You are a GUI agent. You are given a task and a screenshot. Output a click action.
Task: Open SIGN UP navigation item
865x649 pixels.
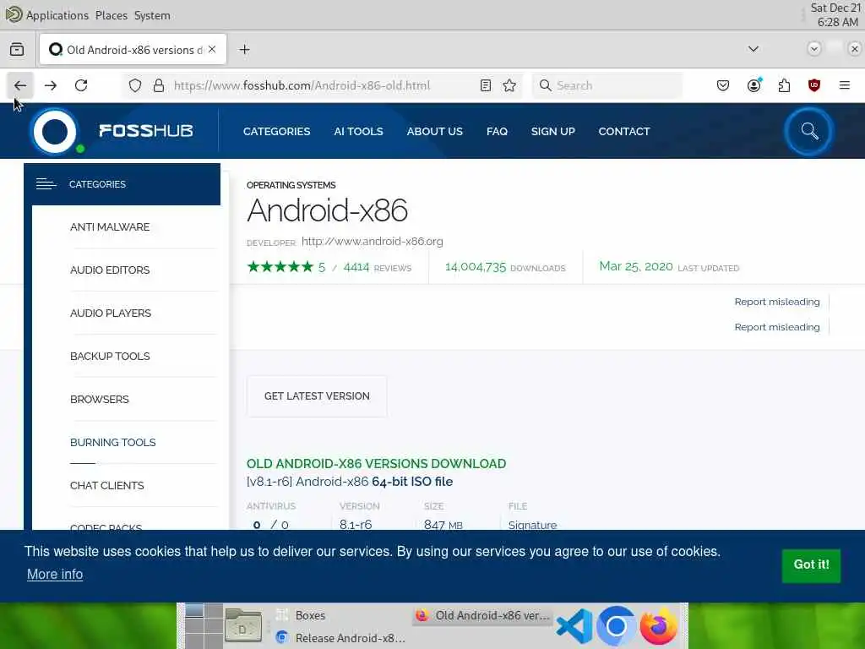coord(552,131)
